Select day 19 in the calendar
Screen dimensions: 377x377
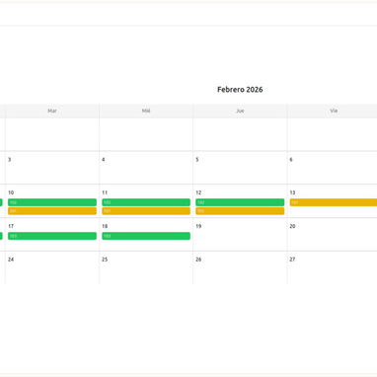pos(240,235)
